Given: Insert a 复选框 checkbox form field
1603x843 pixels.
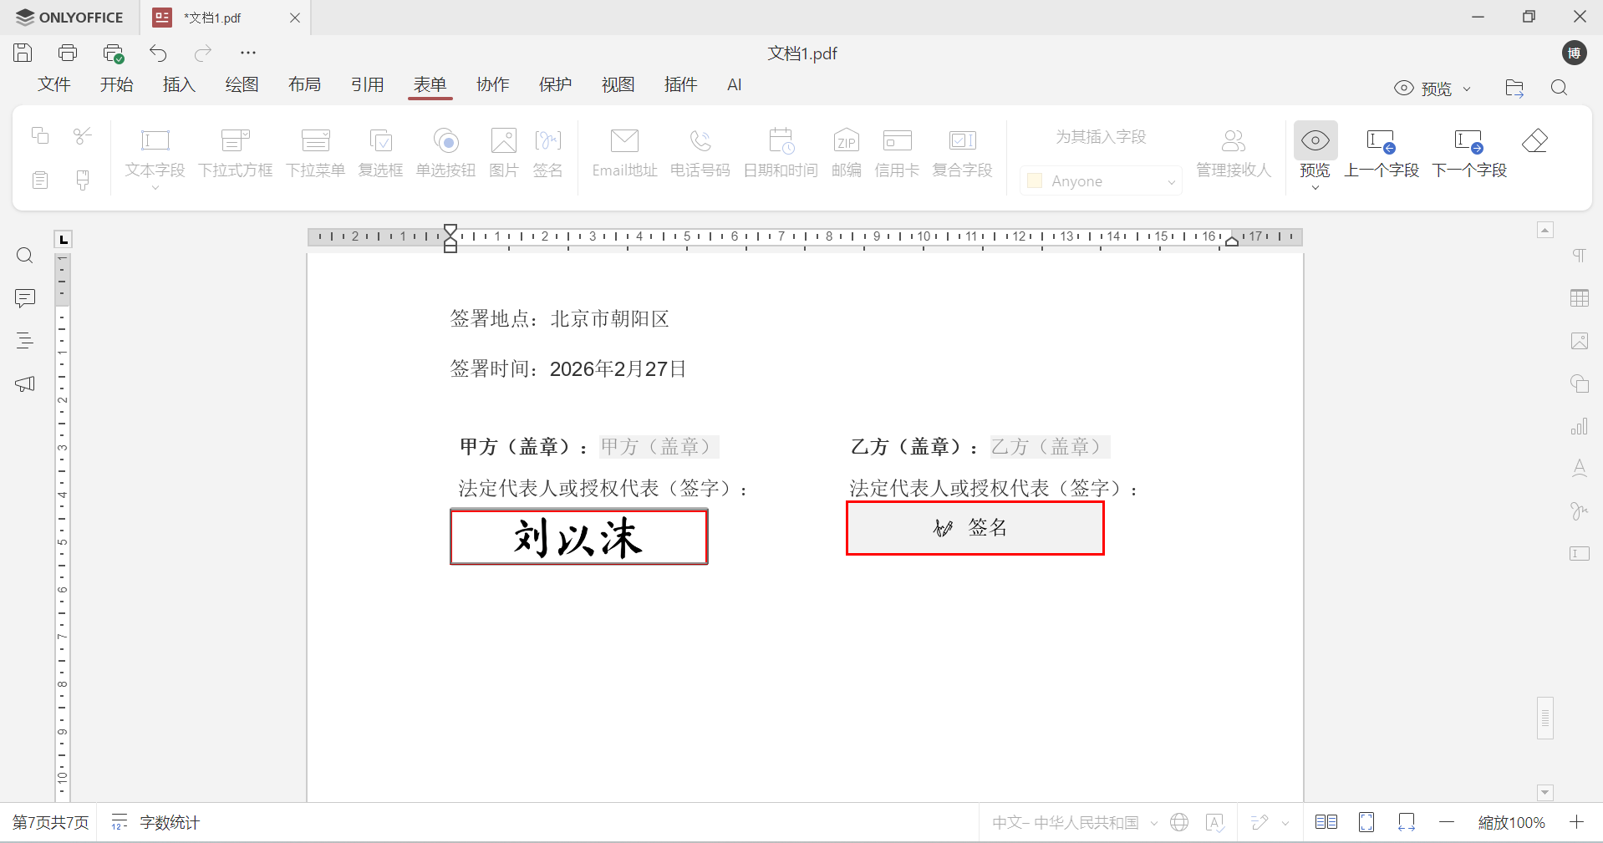Looking at the screenshot, I should 380,155.
